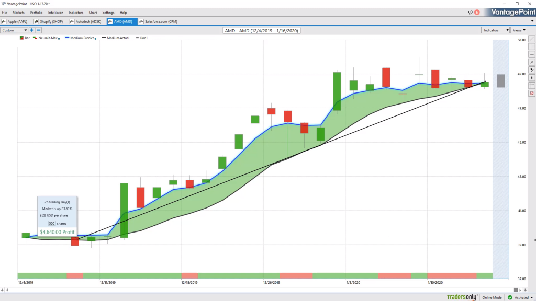Click the plus icon left of scrollbar
Screen dimensions: 536x301
tap(2, 290)
